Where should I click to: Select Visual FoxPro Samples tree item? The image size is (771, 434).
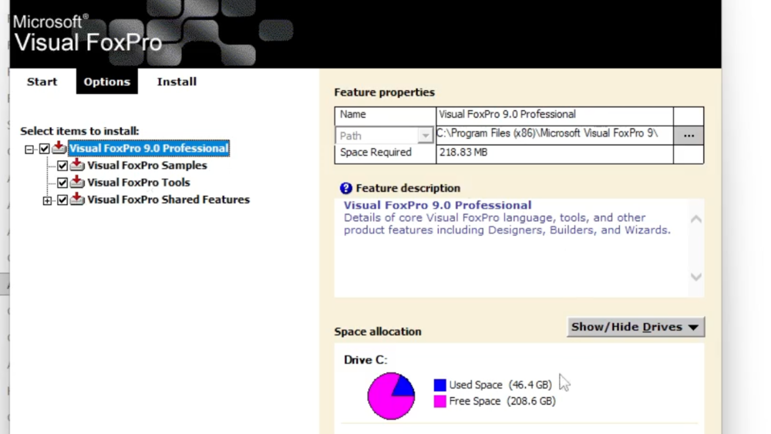(x=147, y=165)
